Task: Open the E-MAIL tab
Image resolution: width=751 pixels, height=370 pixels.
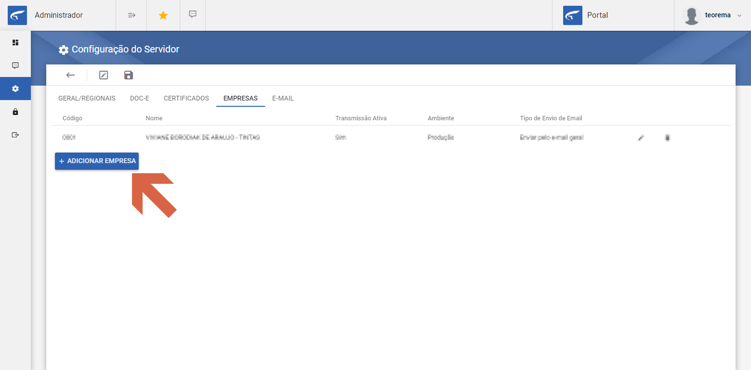Action: 283,98
